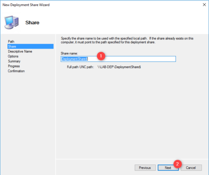209x175 pixels.
Task: Click the bold Share page heading
Action: 32,23
